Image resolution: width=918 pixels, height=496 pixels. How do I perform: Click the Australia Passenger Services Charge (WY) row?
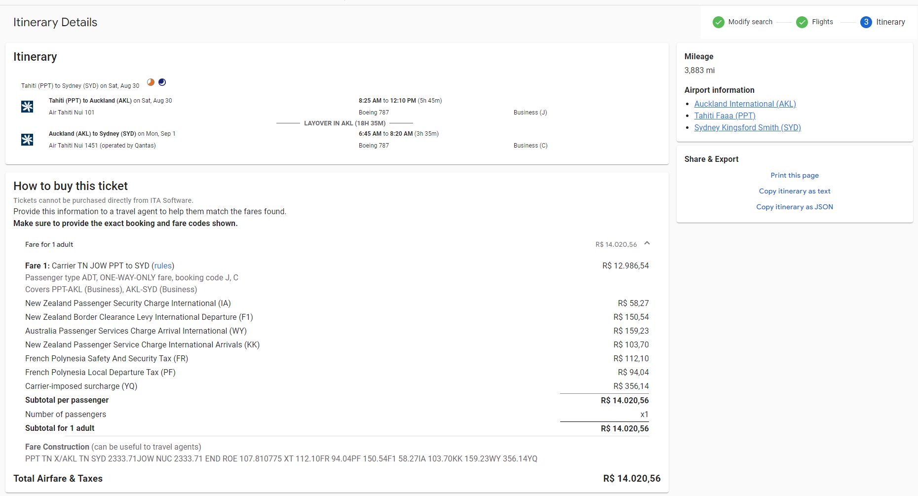pyautogui.click(x=337, y=331)
